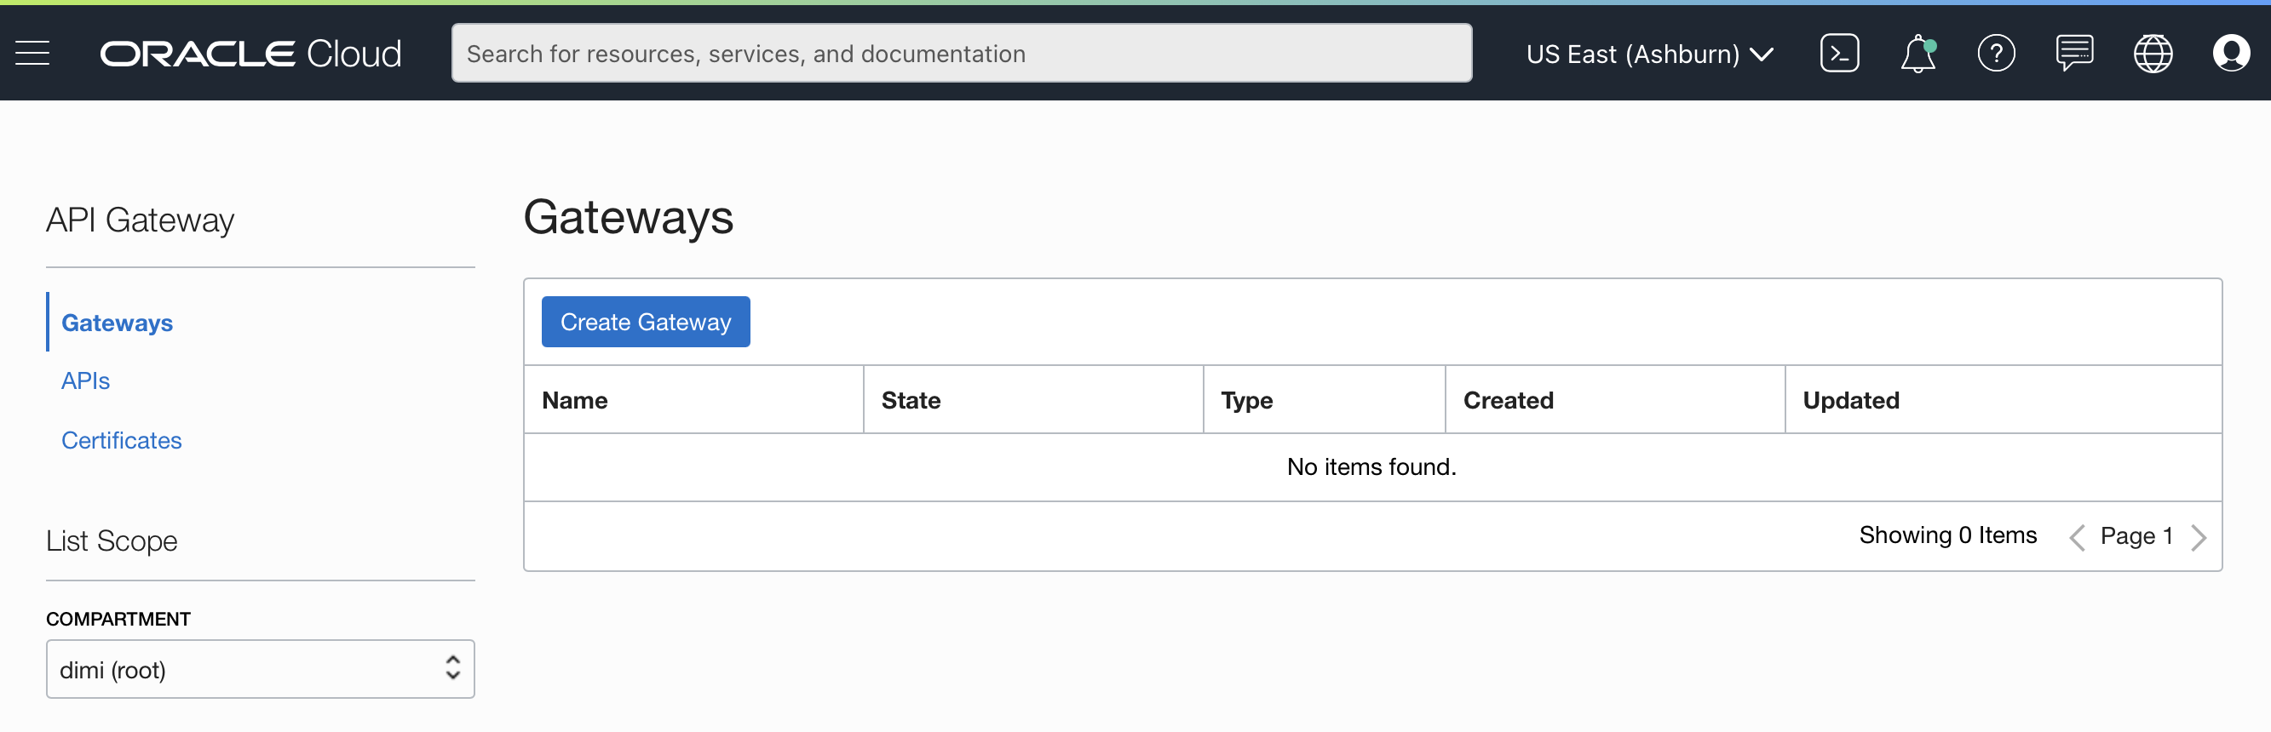This screenshot has width=2271, height=732.
Task: Click the State column header
Action: [911, 401]
